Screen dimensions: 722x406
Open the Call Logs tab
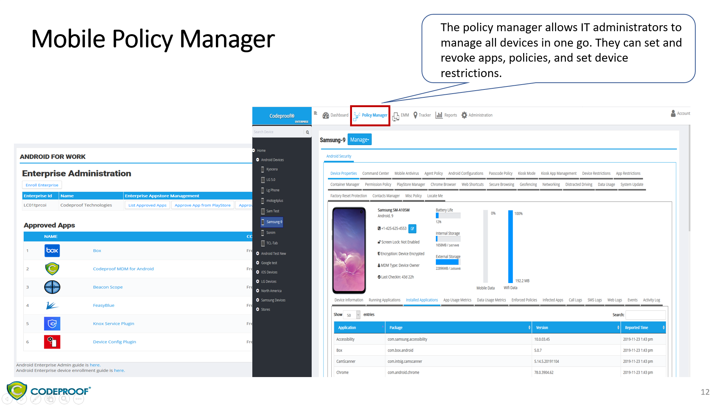click(575, 300)
